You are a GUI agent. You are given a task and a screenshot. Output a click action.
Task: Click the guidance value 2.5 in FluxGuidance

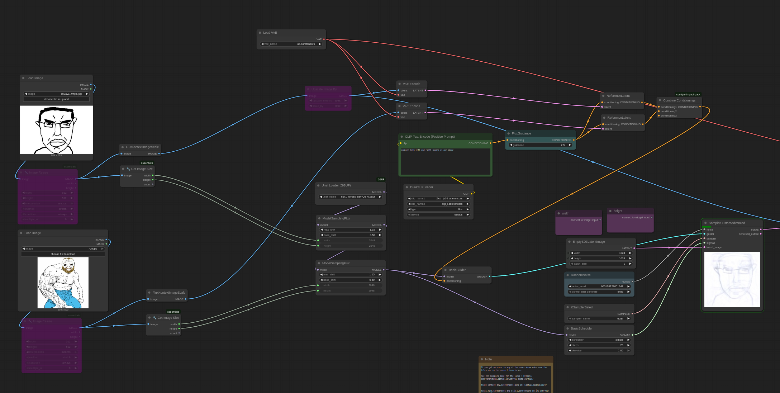point(563,145)
